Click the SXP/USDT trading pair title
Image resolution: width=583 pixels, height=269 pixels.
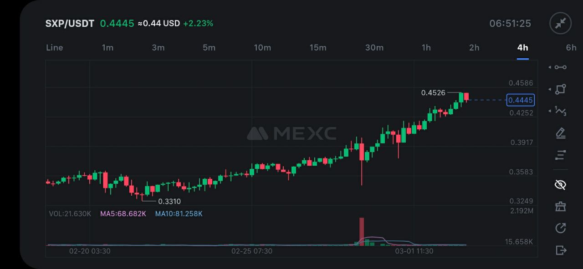[x=70, y=24]
